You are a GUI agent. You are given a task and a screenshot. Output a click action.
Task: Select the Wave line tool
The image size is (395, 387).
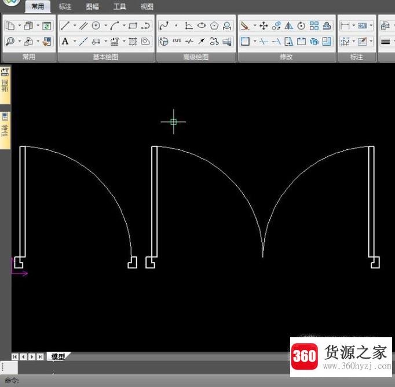point(177,41)
